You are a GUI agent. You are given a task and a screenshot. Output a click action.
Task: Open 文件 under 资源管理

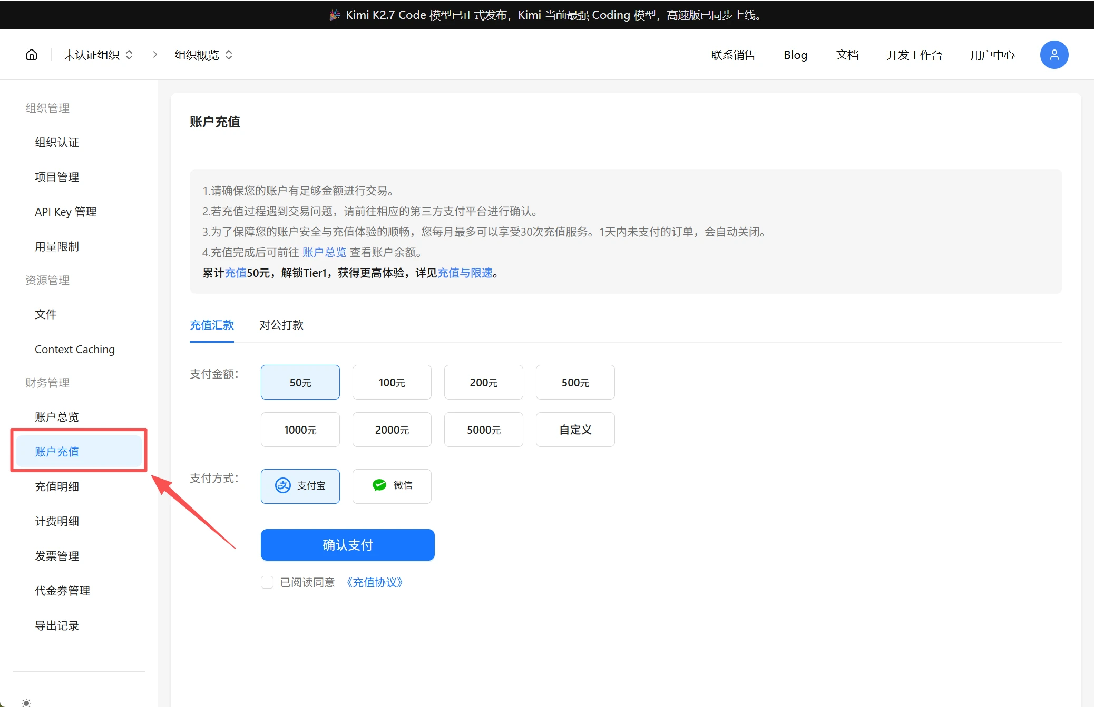pyautogui.click(x=79, y=314)
